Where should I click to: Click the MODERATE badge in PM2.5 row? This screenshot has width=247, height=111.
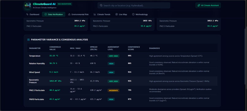click(113, 91)
